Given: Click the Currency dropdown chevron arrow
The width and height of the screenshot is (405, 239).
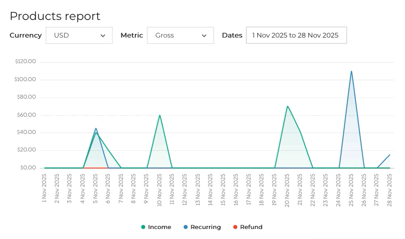Looking at the screenshot, I should pyautogui.click(x=103, y=36).
